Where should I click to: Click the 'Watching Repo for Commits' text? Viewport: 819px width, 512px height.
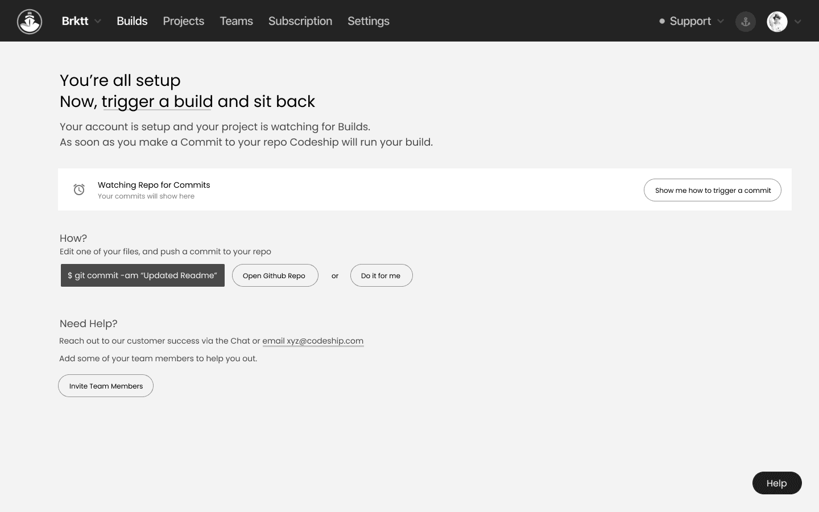[154, 185]
